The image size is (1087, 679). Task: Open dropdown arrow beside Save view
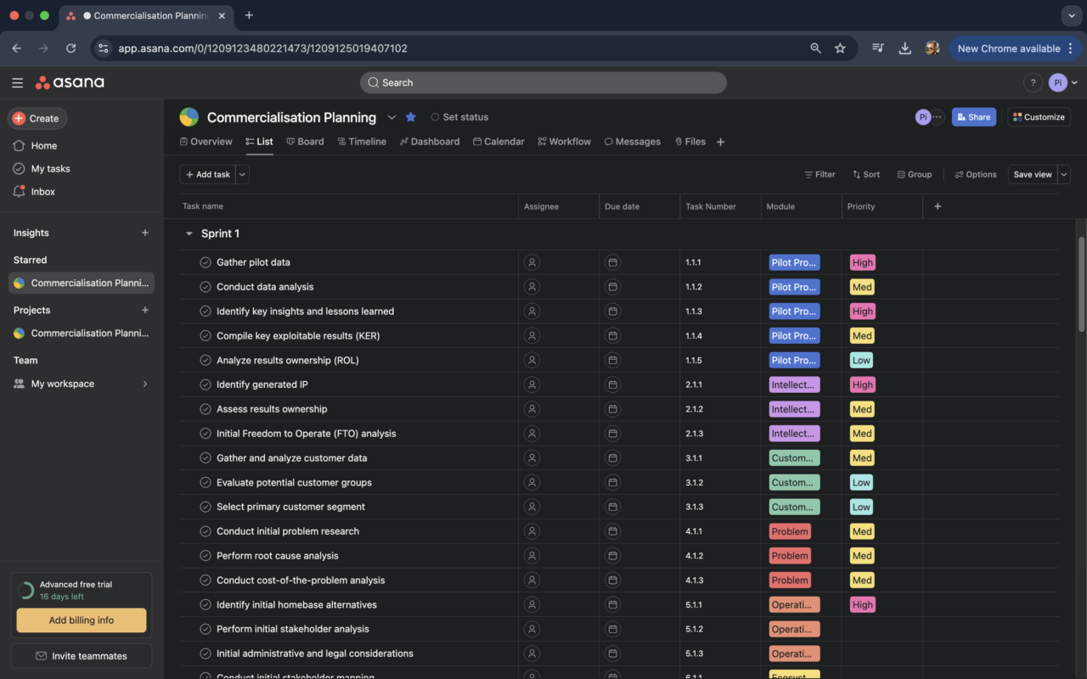click(1064, 175)
